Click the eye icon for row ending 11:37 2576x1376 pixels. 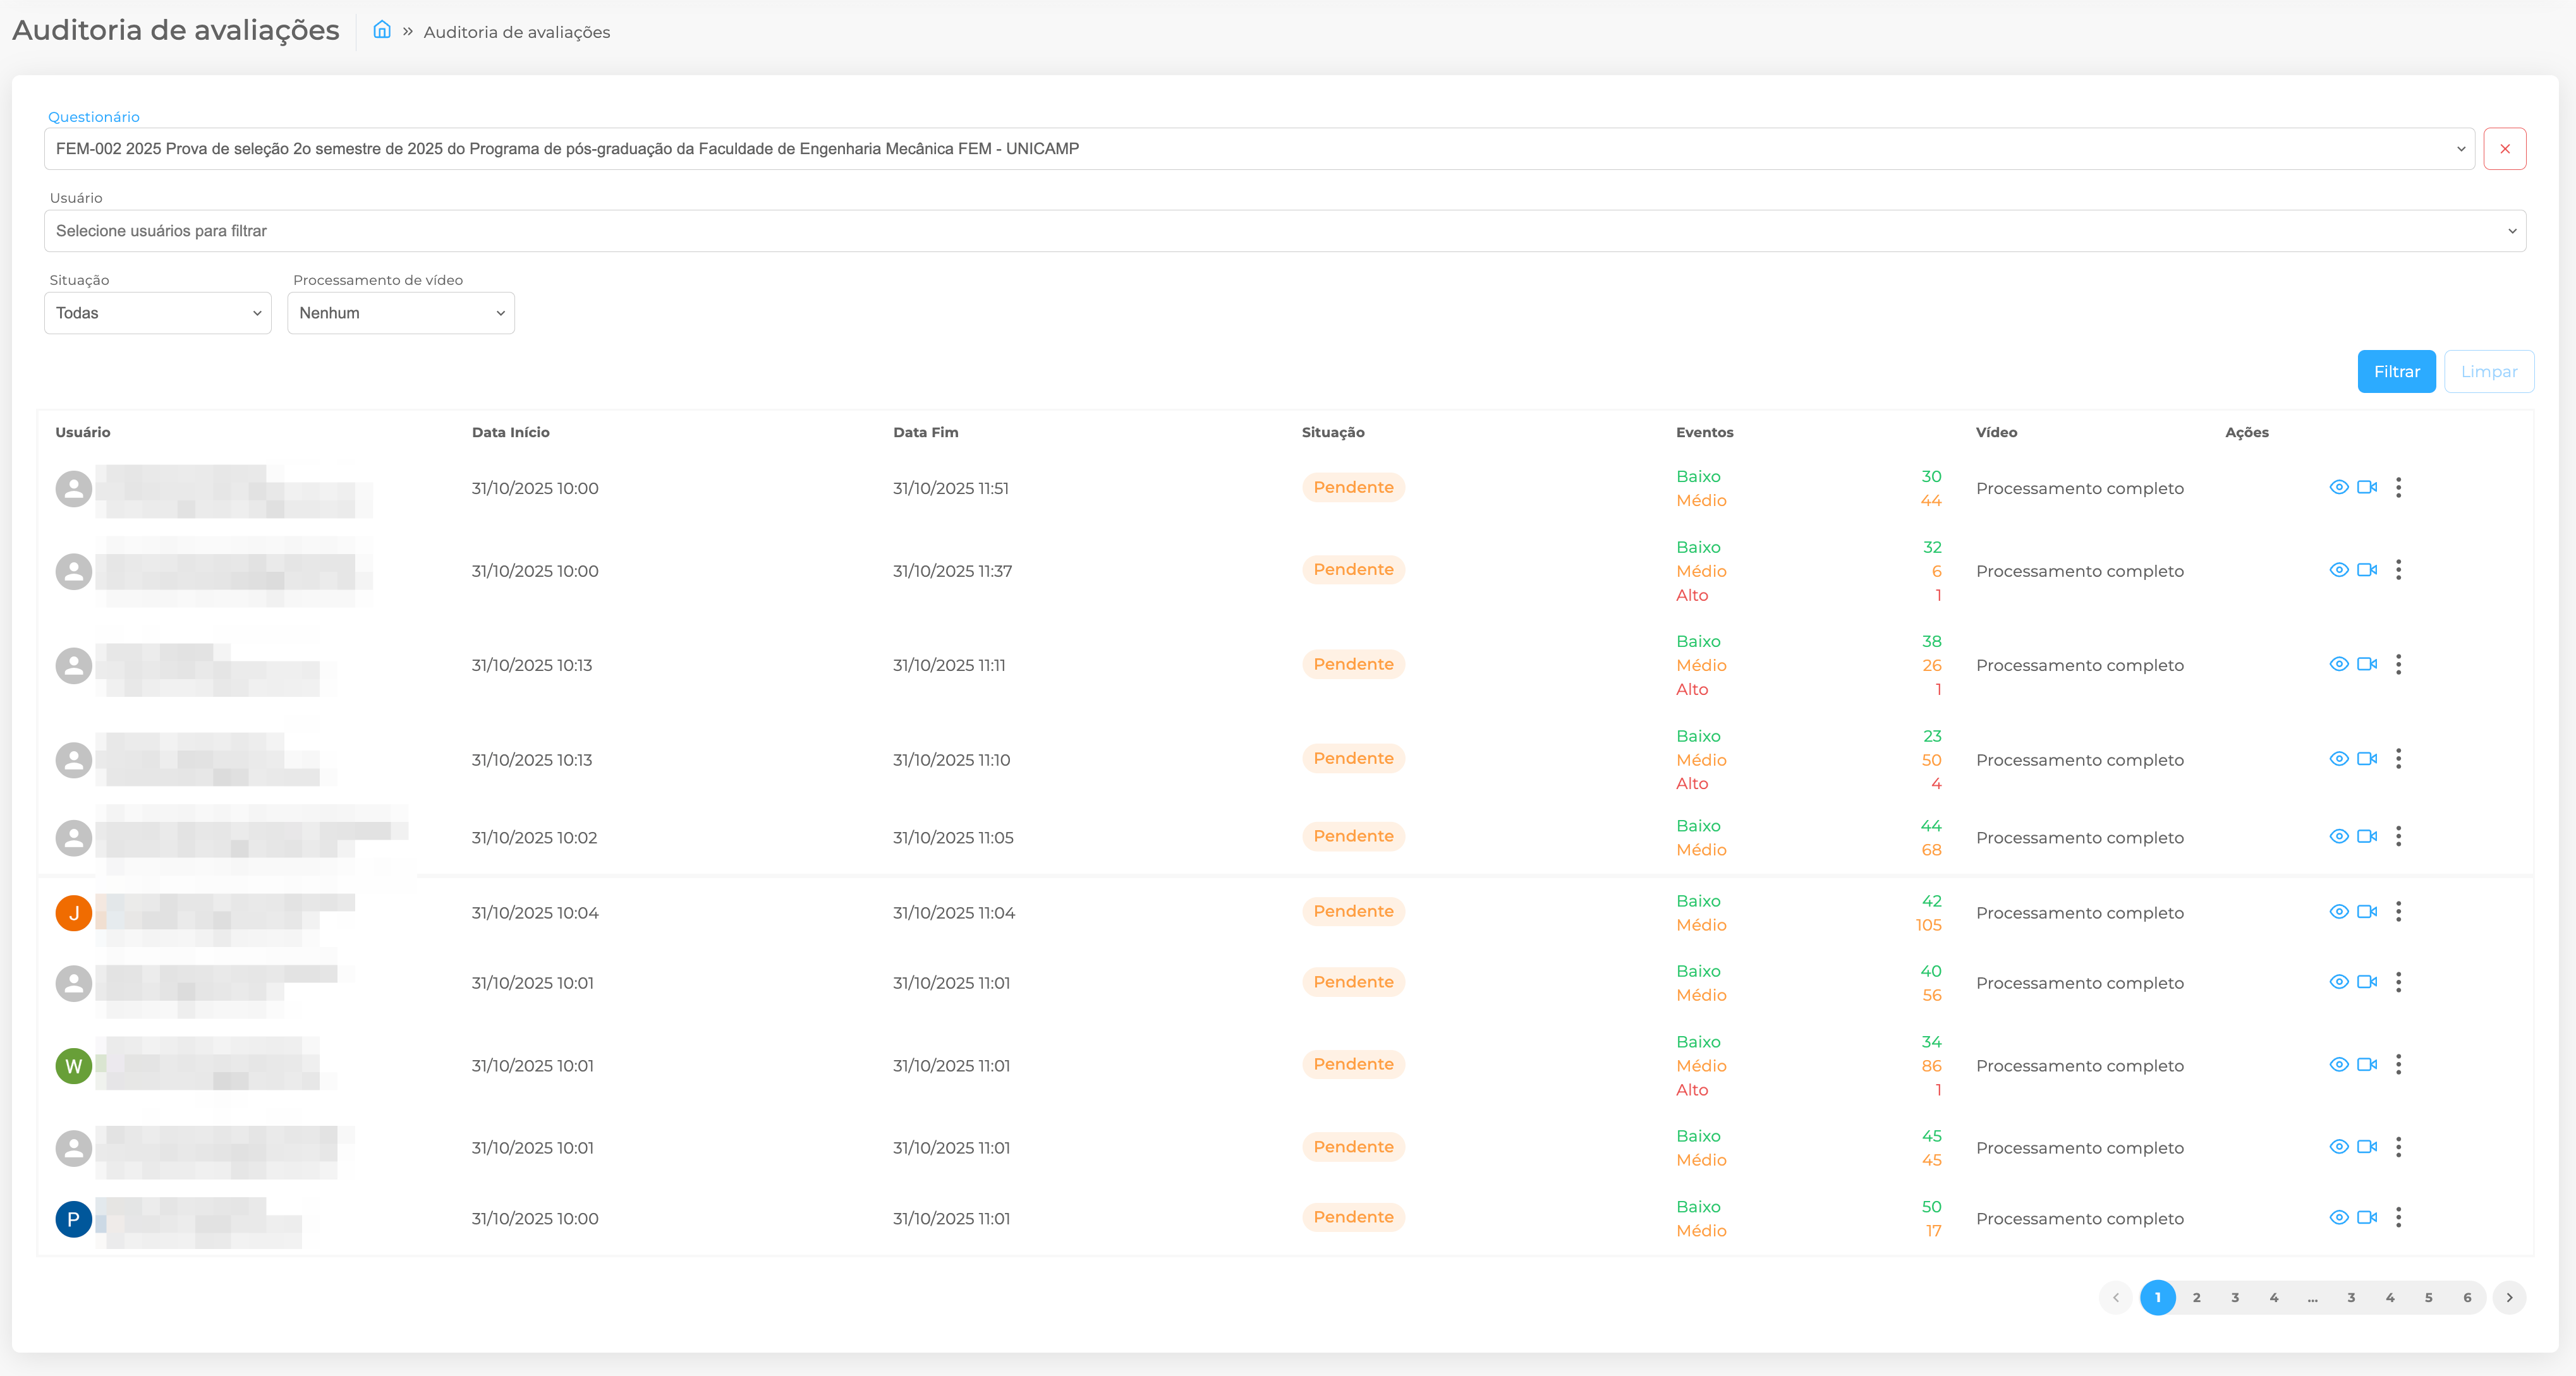2338,570
